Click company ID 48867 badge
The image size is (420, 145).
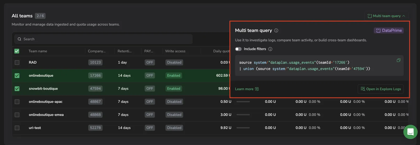coord(95,102)
